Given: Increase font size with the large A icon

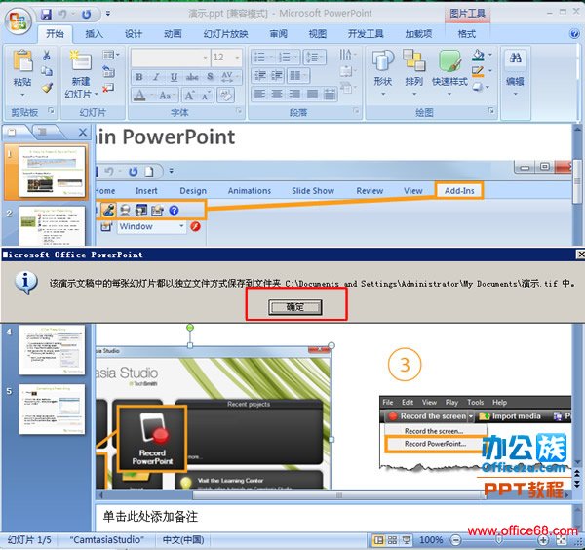Looking at the screenshot, I should coord(189,96).
